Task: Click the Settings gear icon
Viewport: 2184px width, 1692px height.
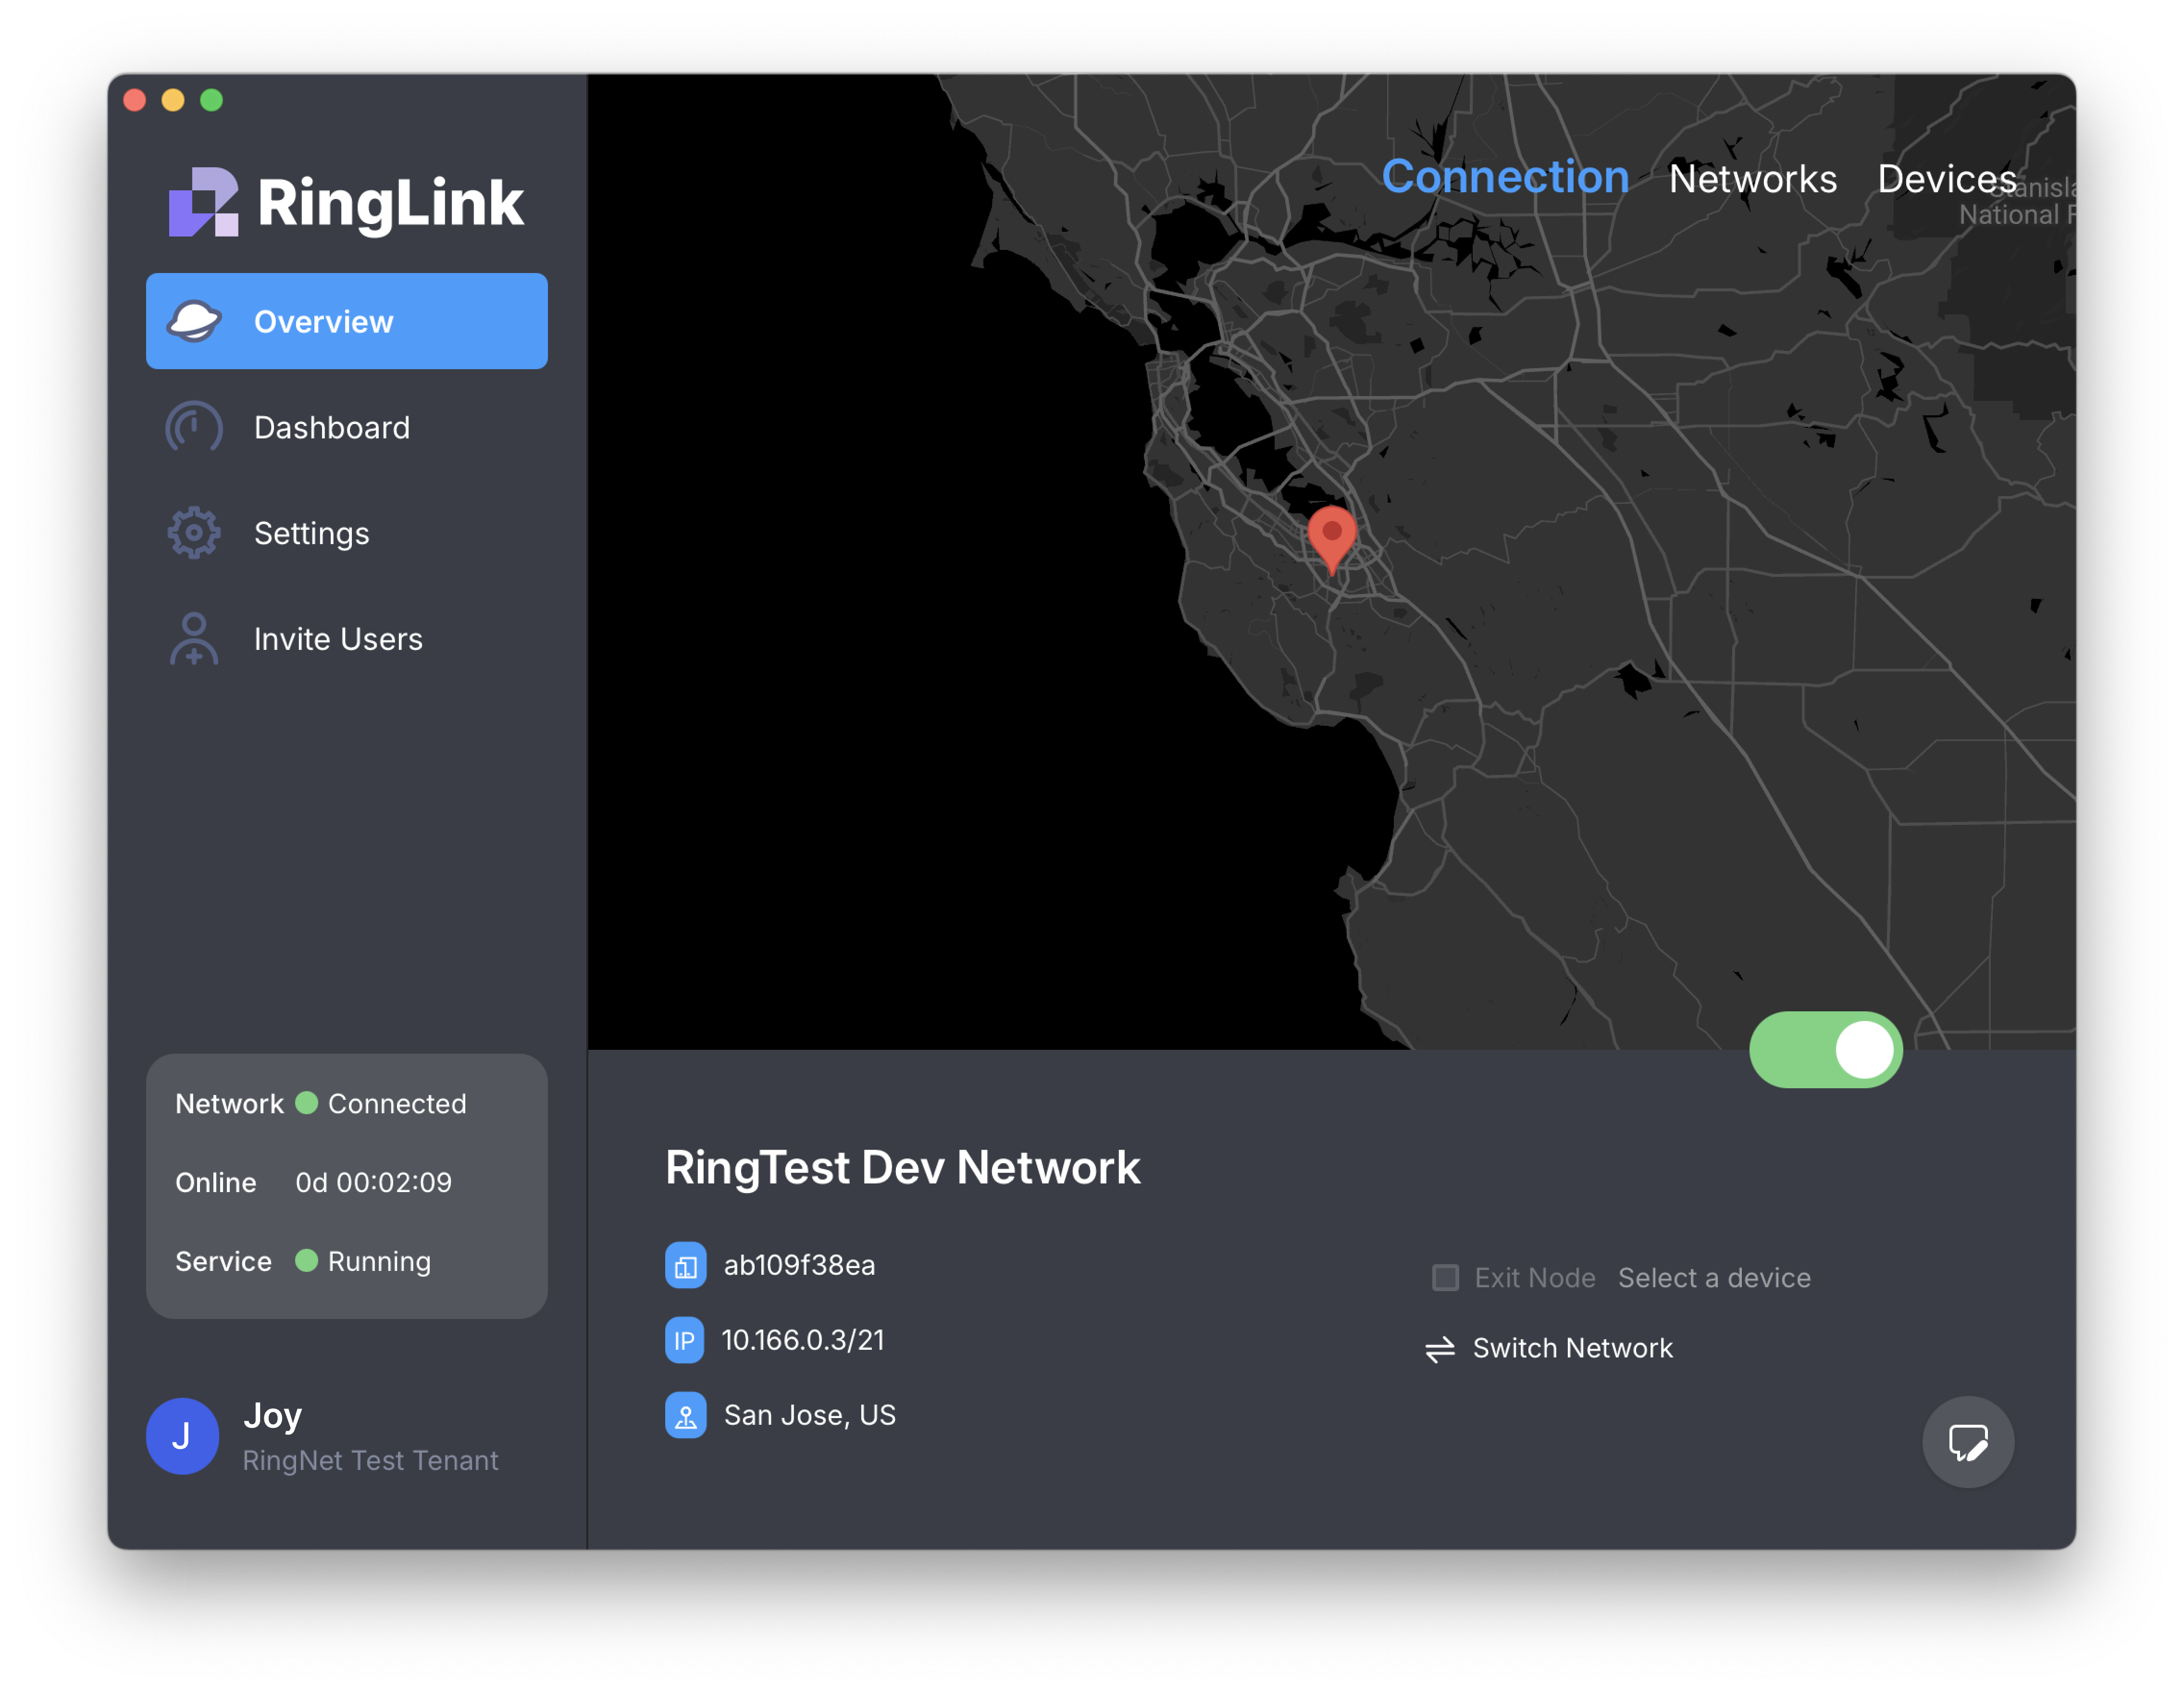Action: coord(194,533)
